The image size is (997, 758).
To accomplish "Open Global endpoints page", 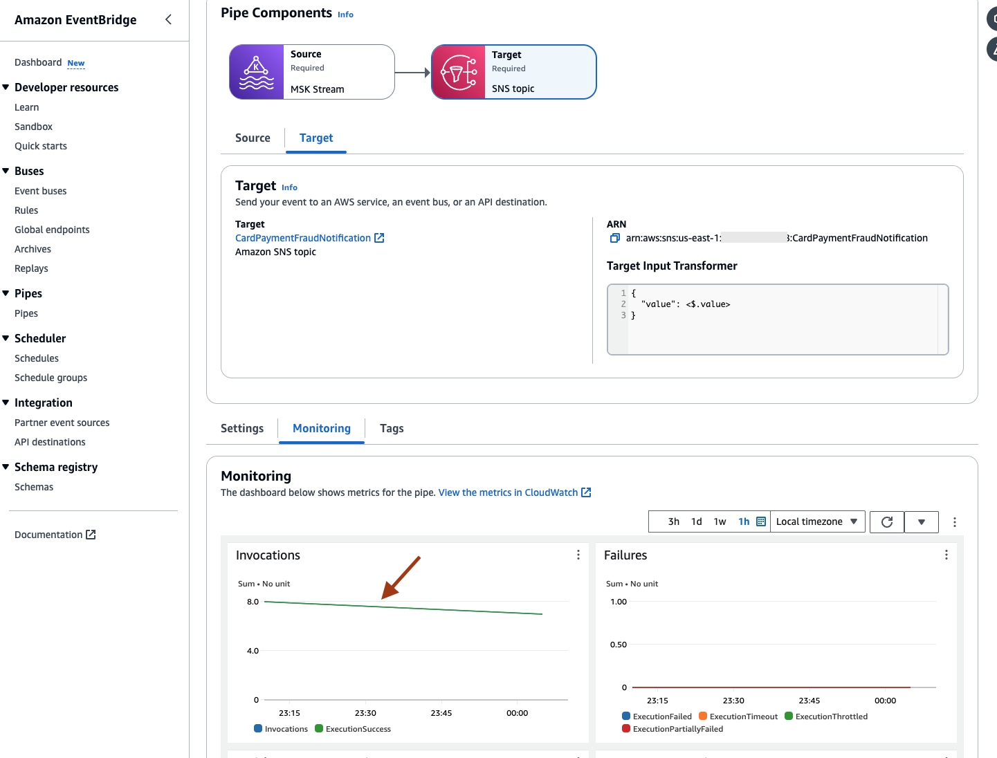I will click(52, 230).
